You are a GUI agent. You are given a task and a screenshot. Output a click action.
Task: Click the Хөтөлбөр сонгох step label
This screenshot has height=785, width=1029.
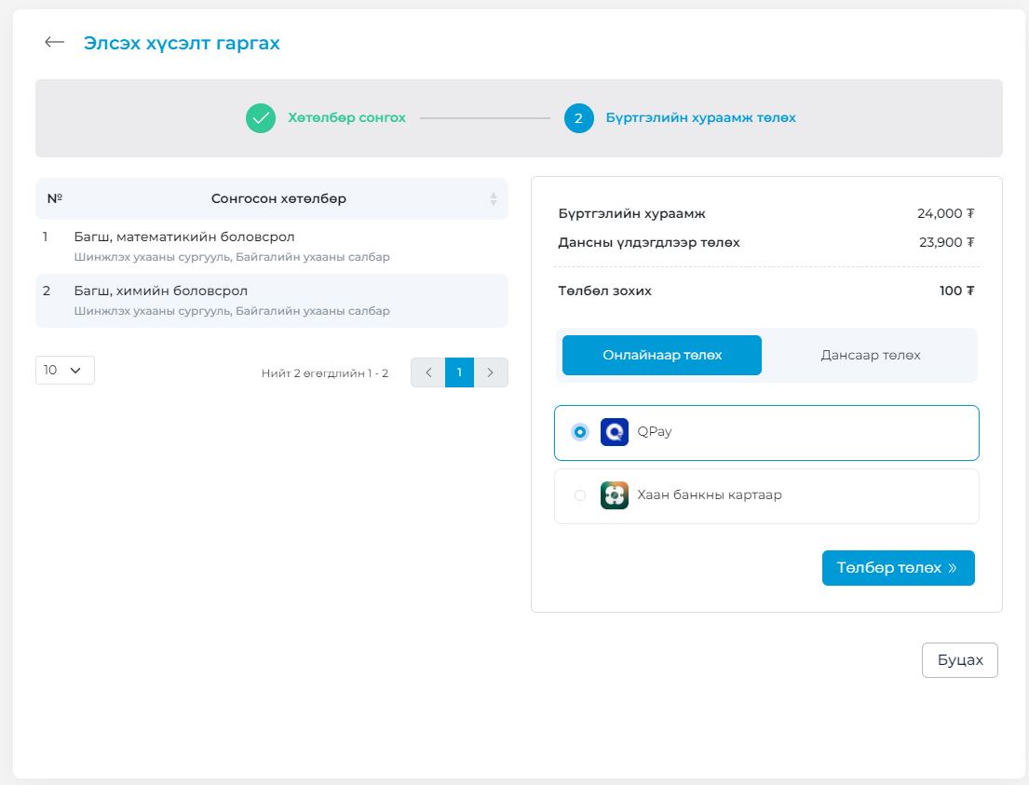coord(346,118)
